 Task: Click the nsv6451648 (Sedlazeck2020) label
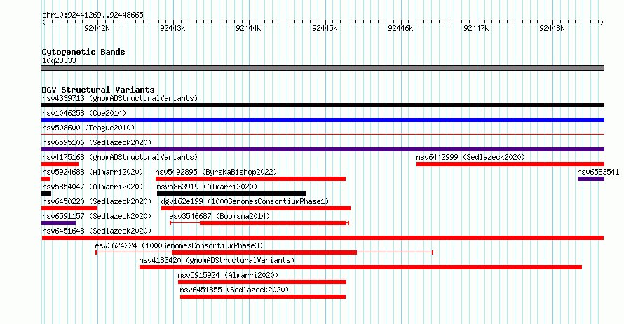click(97, 231)
